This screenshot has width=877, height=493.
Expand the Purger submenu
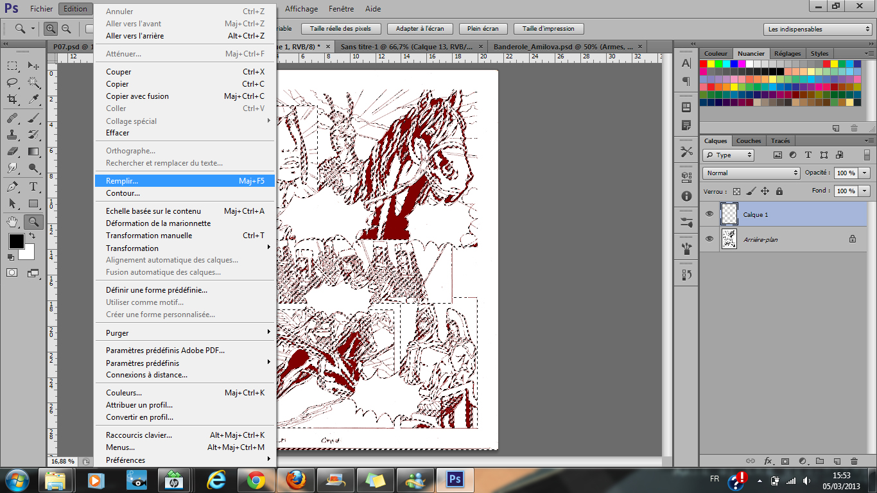click(185, 333)
